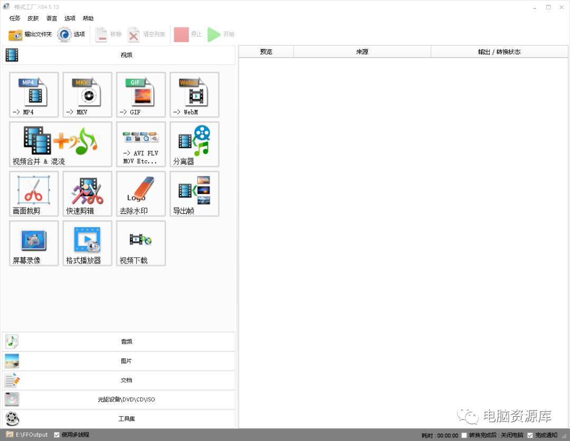Image resolution: width=570 pixels, height=441 pixels.
Task: Open AVI FLV MOV Etc converter
Action: (x=141, y=144)
